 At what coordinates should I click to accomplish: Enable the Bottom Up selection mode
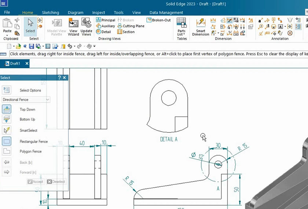(x=6, y=119)
